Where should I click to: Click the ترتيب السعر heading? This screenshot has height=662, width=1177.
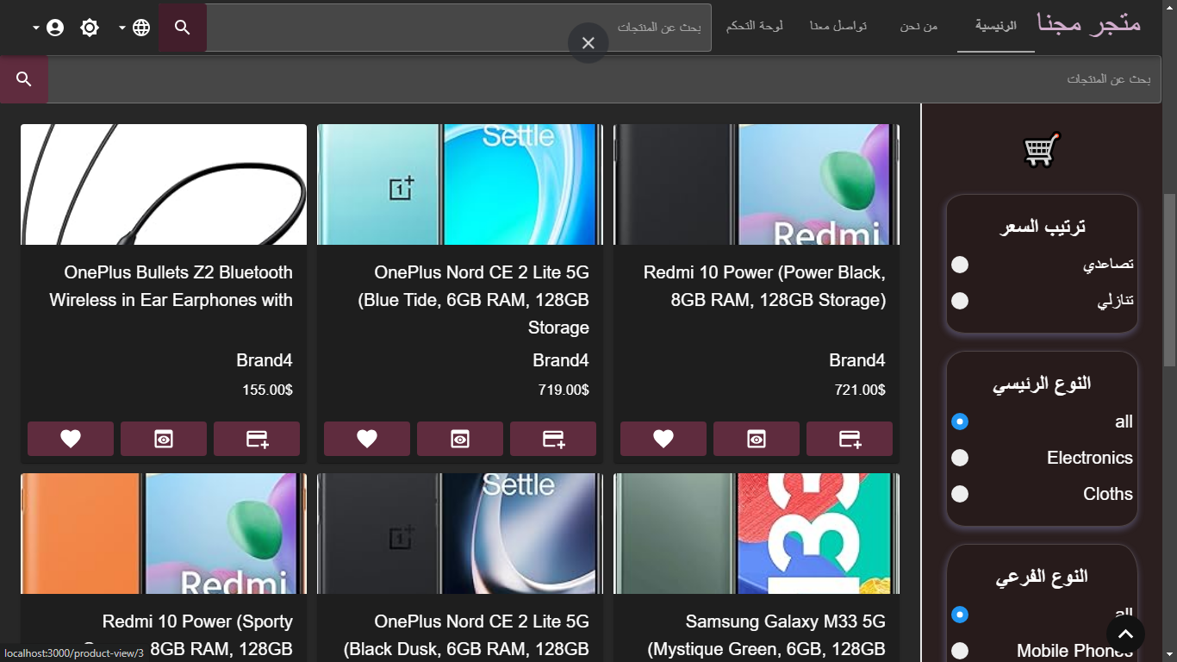pos(1042,227)
